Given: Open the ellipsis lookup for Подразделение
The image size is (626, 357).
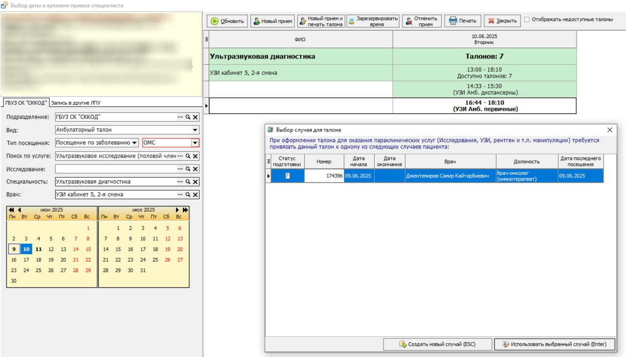Looking at the screenshot, I should click(x=180, y=117).
